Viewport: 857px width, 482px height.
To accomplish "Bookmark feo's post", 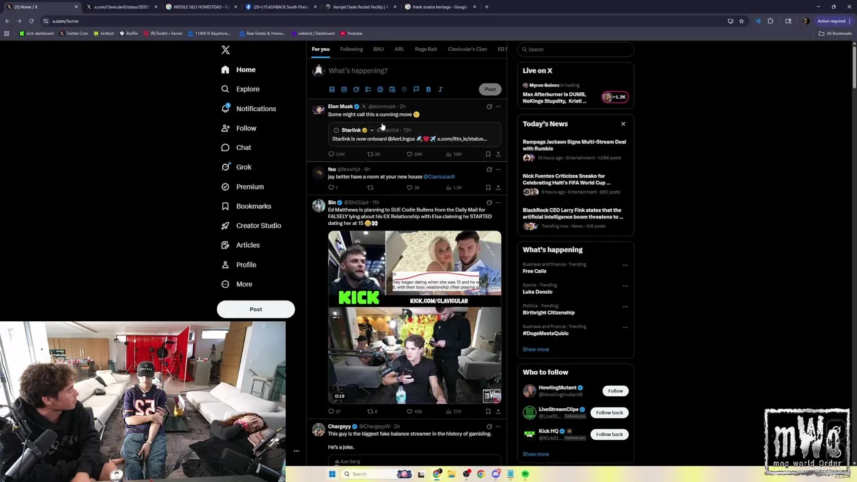I will [488, 187].
